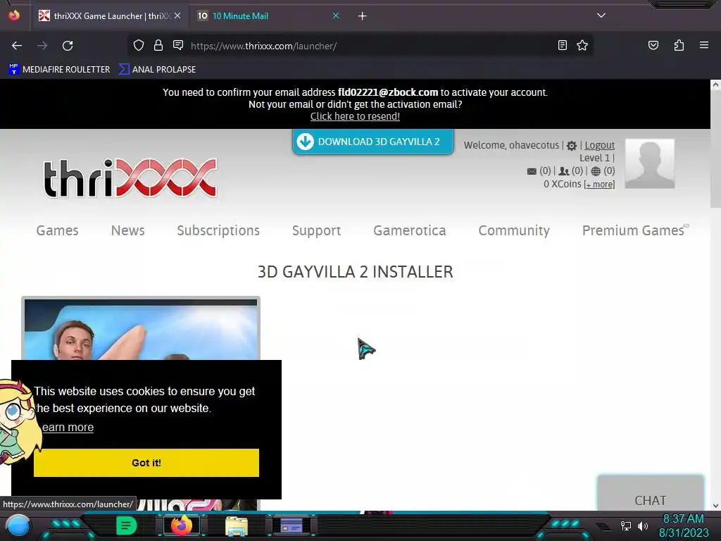721x541 pixels.
Task: Switch to the 10 Minute Mail tab
Action: 267,16
